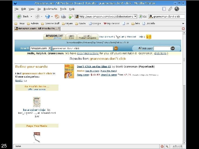Click the magnifier icon in status bar
This screenshot has width=199, height=149.
(x=167, y=146)
